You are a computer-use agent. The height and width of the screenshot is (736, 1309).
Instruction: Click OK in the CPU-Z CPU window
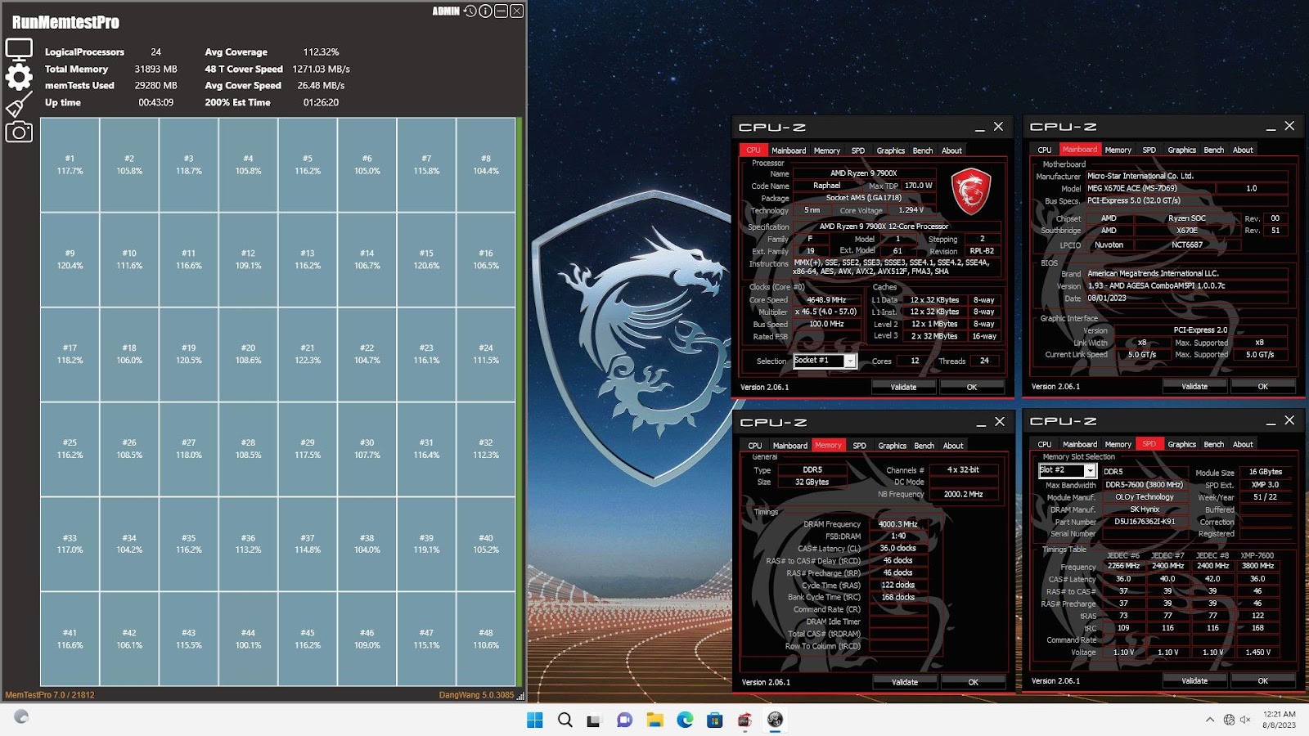971,387
